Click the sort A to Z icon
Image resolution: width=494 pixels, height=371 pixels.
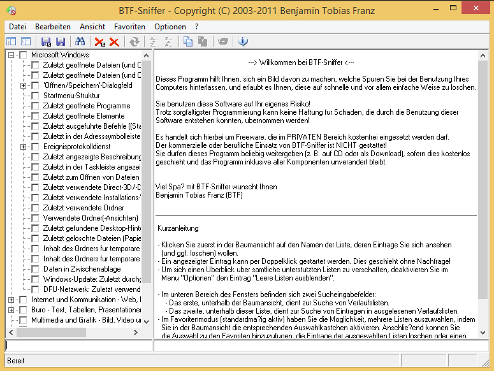[x=154, y=41]
